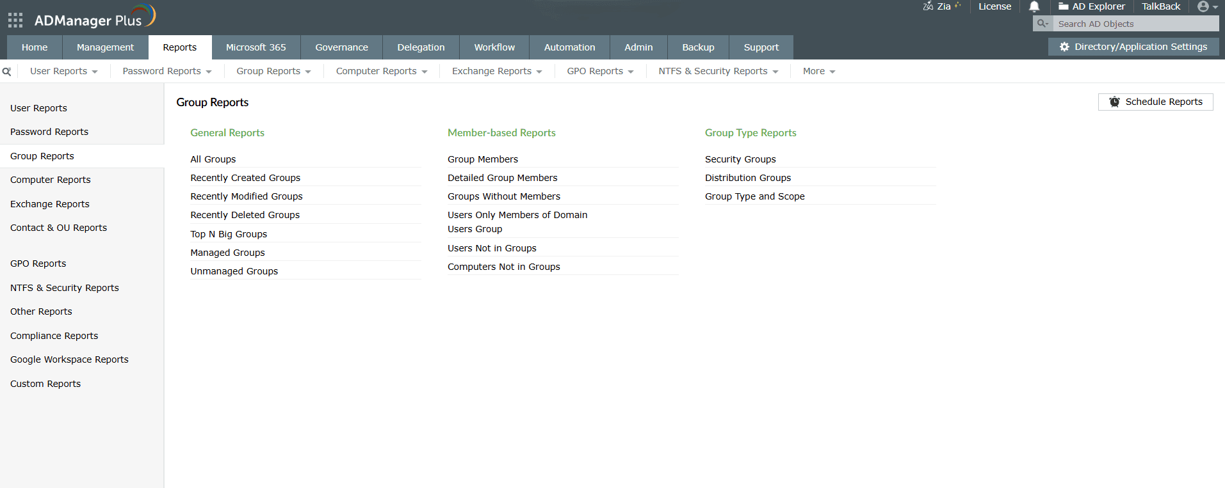1225x488 pixels.
Task: Open TalkBack link
Action: click(1160, 6)
